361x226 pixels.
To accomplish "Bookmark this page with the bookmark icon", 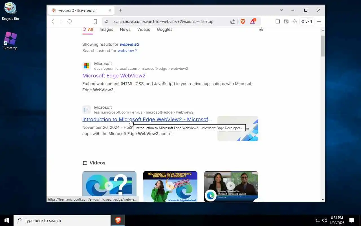I will pyautogui.click(x=95, y=21).
